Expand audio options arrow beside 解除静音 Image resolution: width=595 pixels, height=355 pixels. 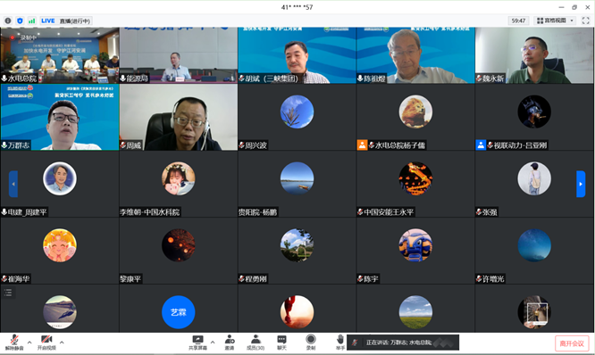(x=29, y=343)
